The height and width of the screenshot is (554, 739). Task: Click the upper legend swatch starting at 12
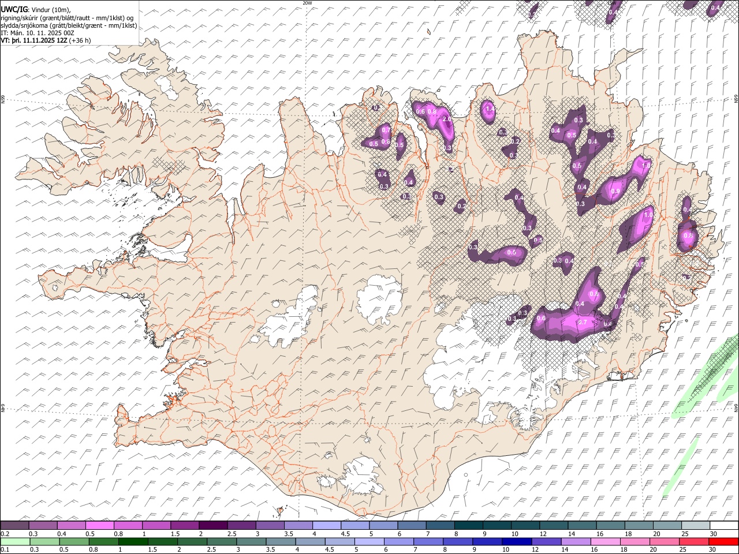pyautogui.click(x=554, y=526)
